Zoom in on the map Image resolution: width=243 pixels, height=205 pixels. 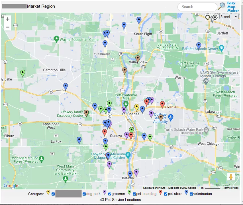coord(8,19)
